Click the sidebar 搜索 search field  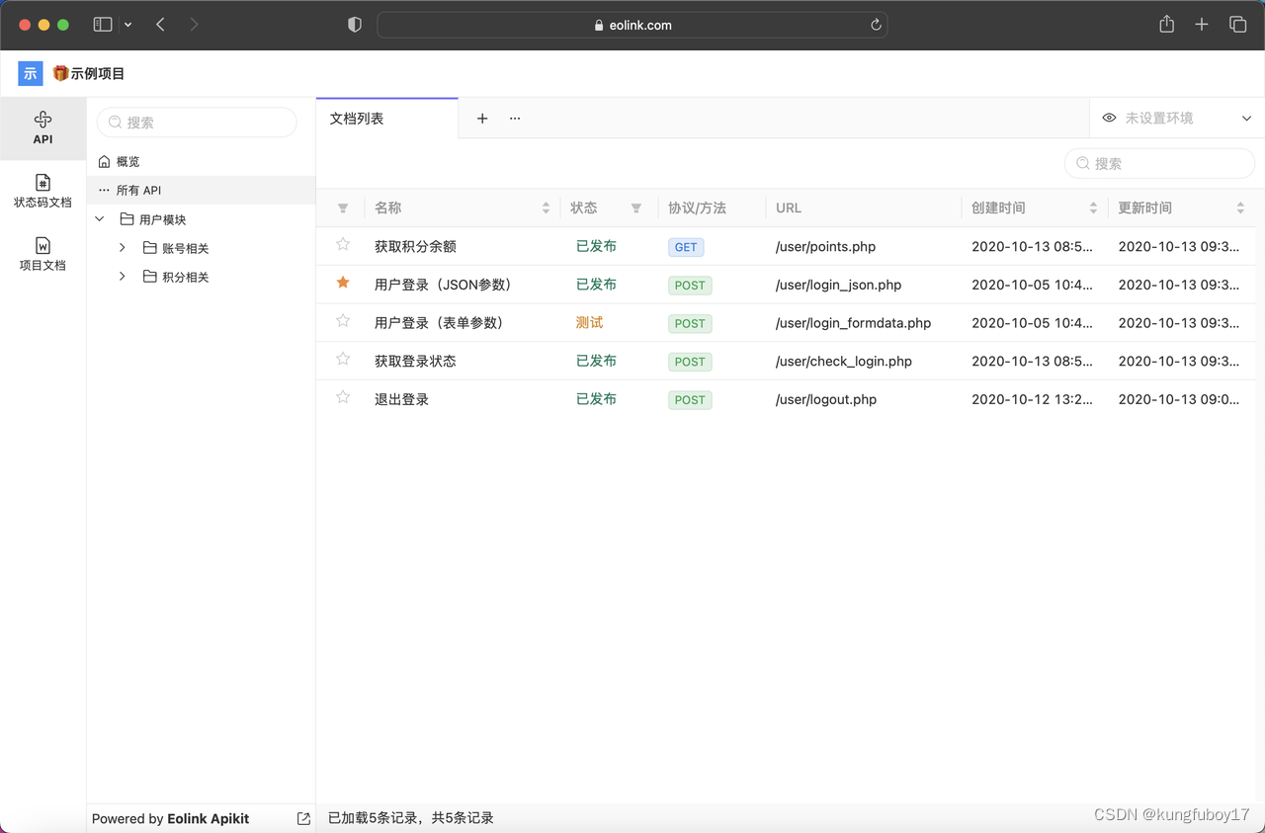coord(197,123)
